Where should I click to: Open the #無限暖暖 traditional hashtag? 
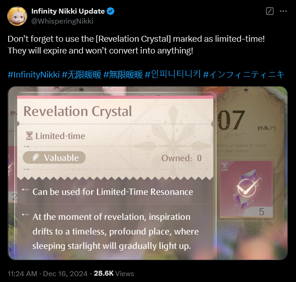pyautogui.click(x=123, y=75)
